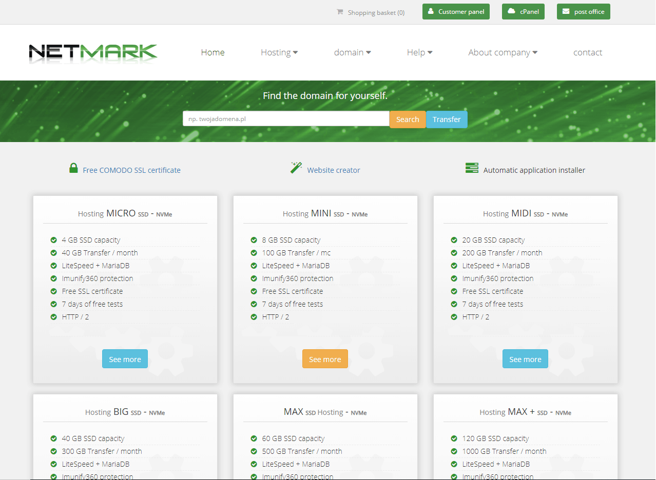Click MICRO's 7 days of free tests check icon
This screenshot has width=656, height=480.
tap(53, 304)
